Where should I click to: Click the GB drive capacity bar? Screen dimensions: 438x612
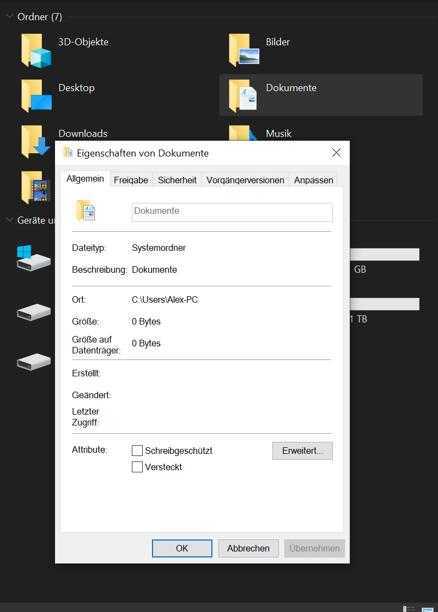tap(385, 255)
